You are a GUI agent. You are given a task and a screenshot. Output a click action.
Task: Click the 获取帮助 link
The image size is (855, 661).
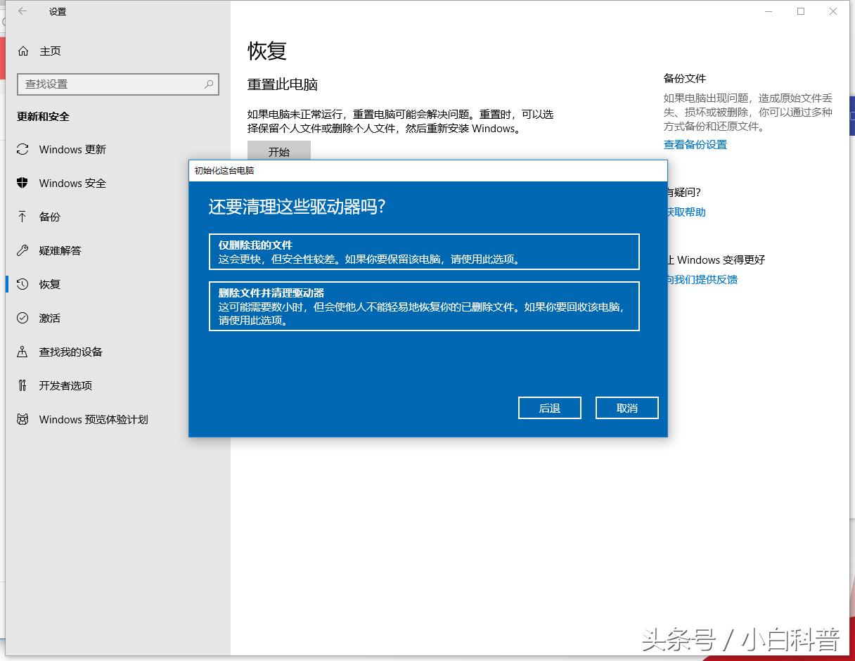click(685, 212)
